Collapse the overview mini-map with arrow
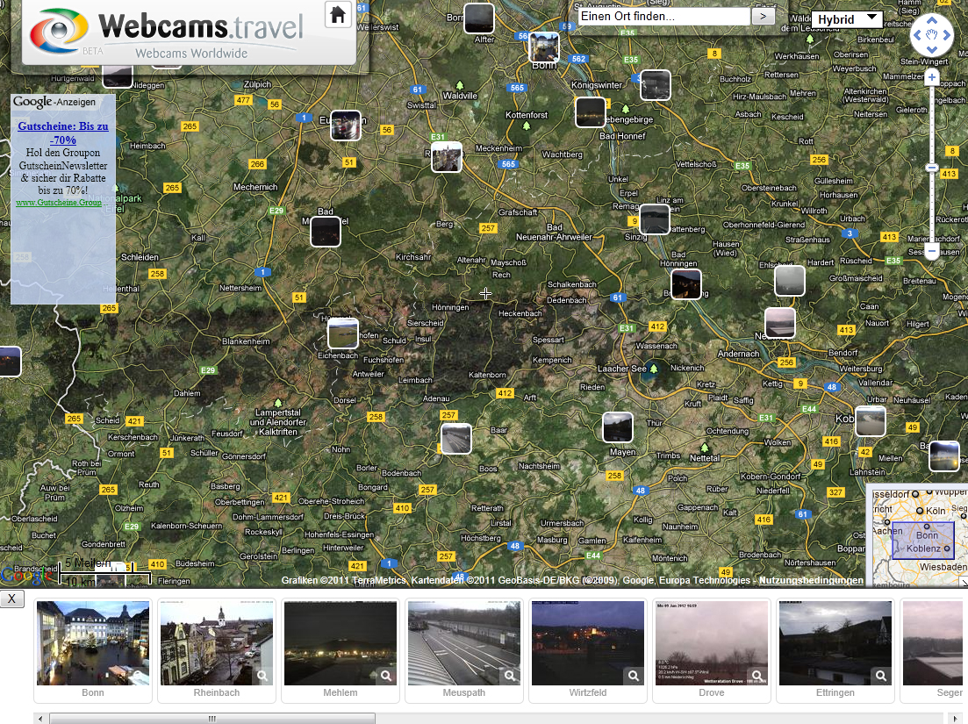This screenshot has width=968, height=724. click(962, 582)
